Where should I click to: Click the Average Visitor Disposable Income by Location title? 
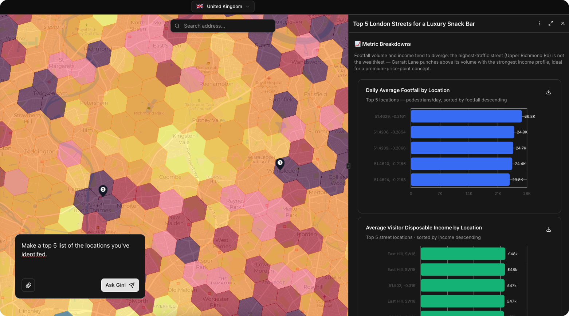[x=424, y=228]
